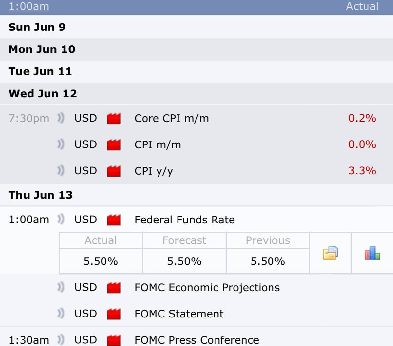Click the 1:00am time of Federal Funds Rate
The width and height of the screenshot is (393, 346).
(29, 220)
